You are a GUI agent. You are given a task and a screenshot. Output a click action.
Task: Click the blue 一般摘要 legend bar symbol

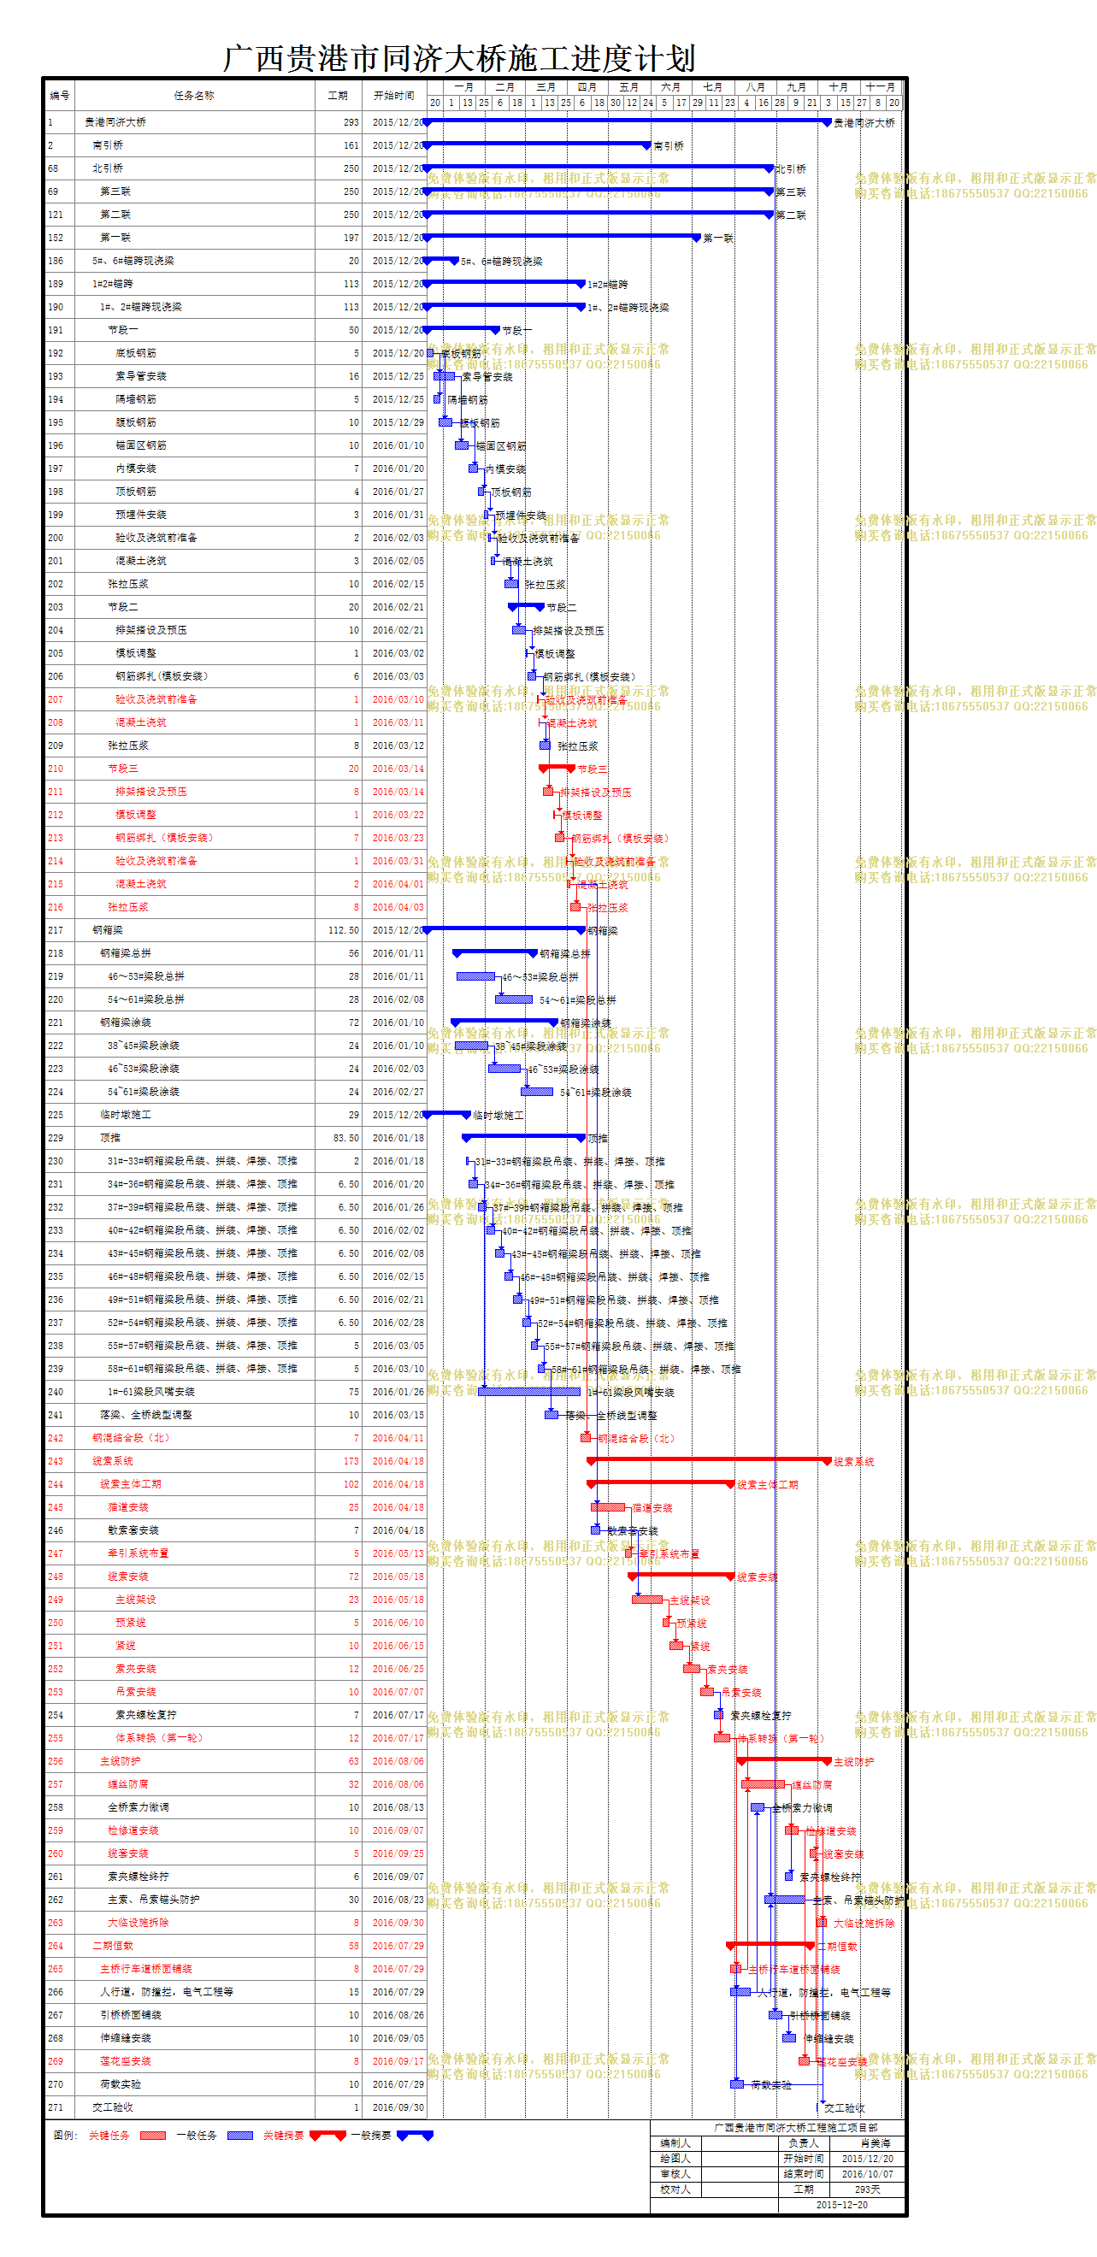point(416,2136)
